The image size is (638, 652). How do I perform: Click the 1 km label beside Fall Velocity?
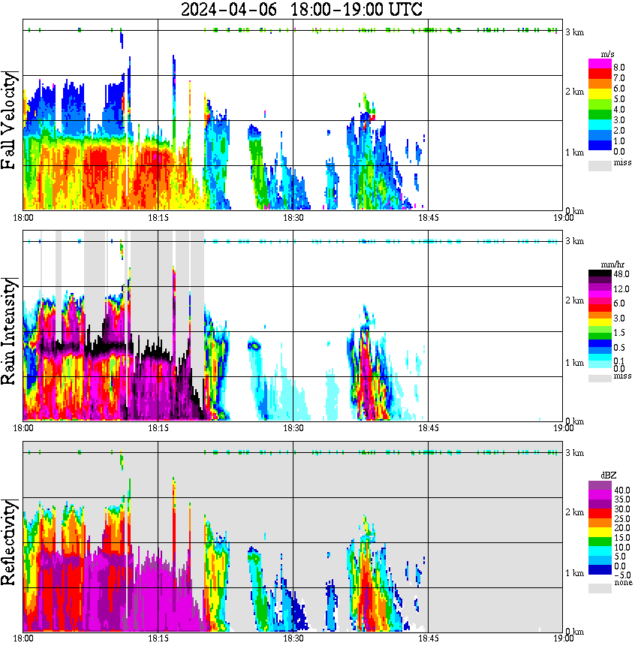tap(574, 152)
